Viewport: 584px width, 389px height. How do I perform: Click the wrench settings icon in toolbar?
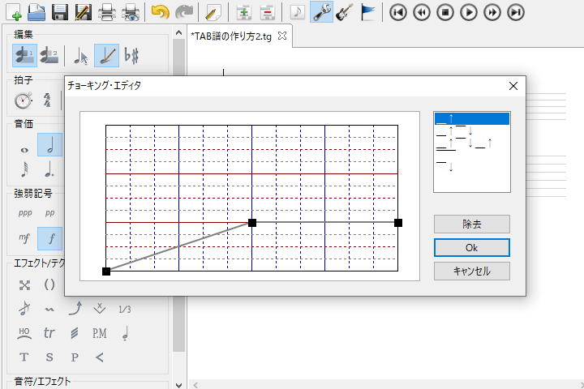[x=321, y=12]
